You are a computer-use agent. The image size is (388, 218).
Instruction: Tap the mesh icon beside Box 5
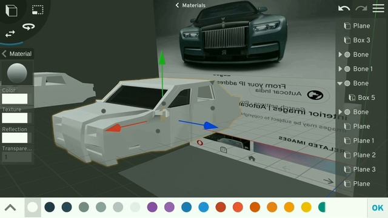[352, 97]
